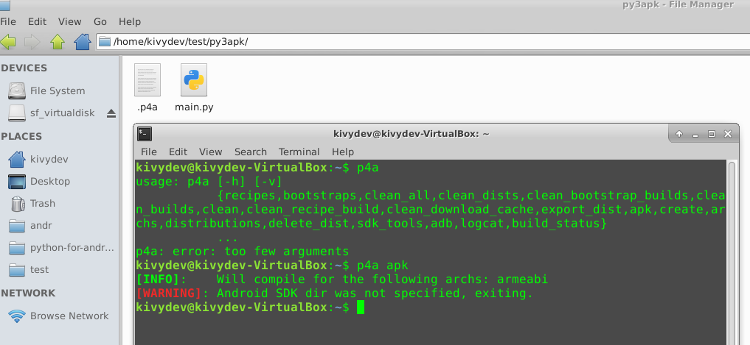
Task: Select andr label in Places
Action: pos(41,225)
